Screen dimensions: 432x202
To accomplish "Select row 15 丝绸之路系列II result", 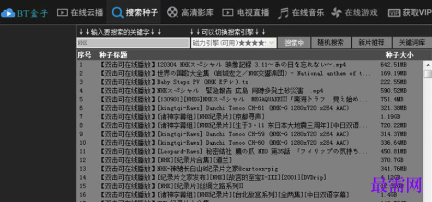I will [x=250, y=186].
